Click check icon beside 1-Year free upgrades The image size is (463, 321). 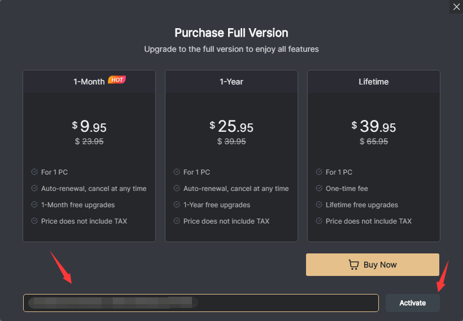(177, 205)
